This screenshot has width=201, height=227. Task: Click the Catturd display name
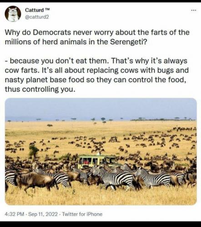[x=34, y=10]
